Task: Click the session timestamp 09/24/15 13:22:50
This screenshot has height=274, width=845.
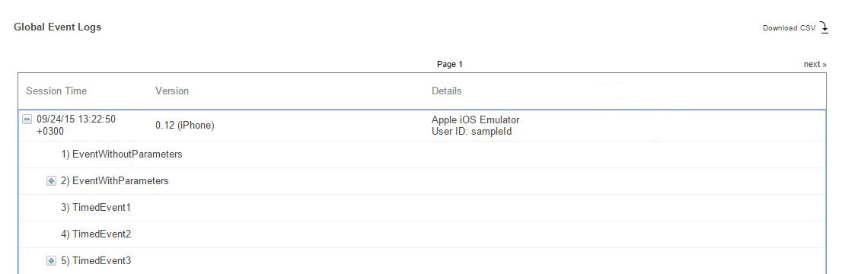Action: [x=76, y=119]
